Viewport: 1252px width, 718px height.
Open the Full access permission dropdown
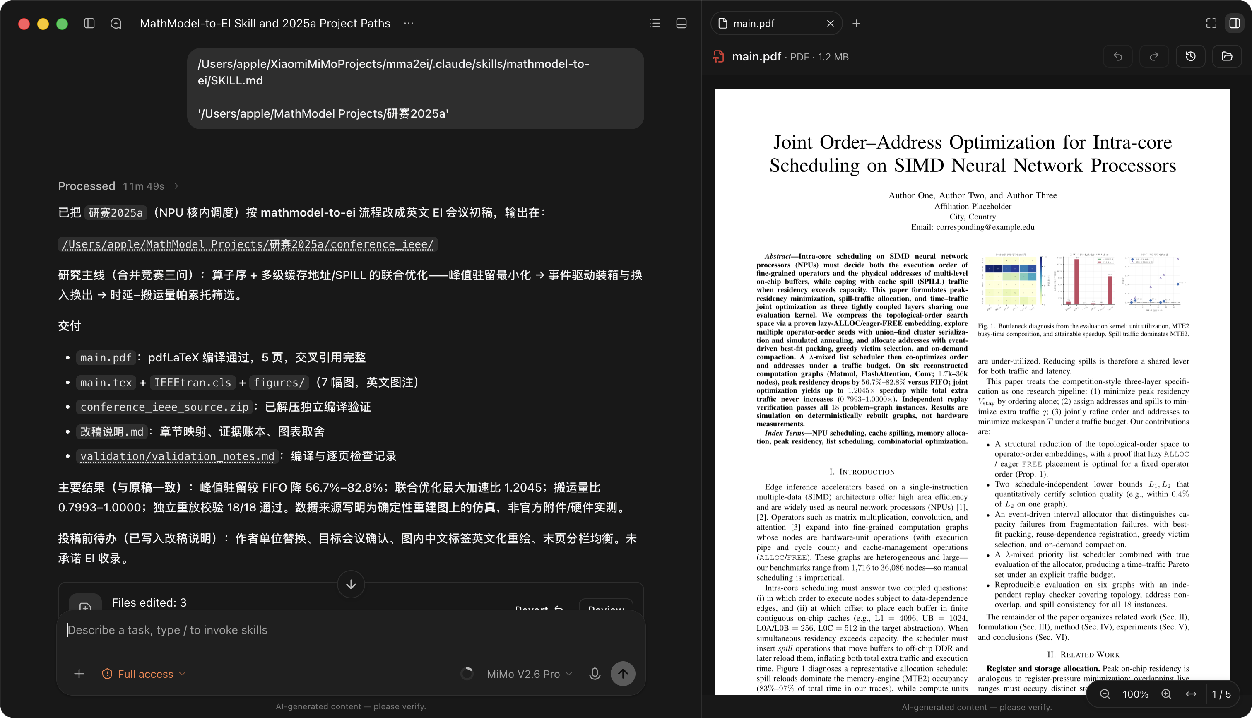[144, 674]
